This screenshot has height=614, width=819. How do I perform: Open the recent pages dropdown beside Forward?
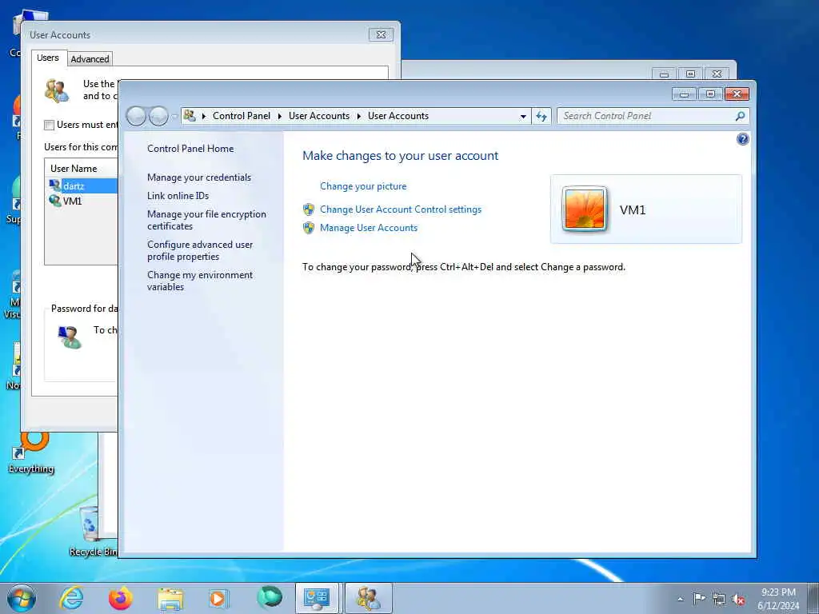174,117
